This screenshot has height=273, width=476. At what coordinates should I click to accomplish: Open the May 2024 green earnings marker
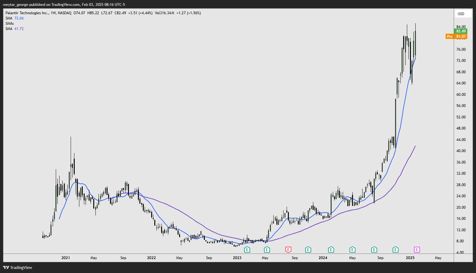pos(352,250)
